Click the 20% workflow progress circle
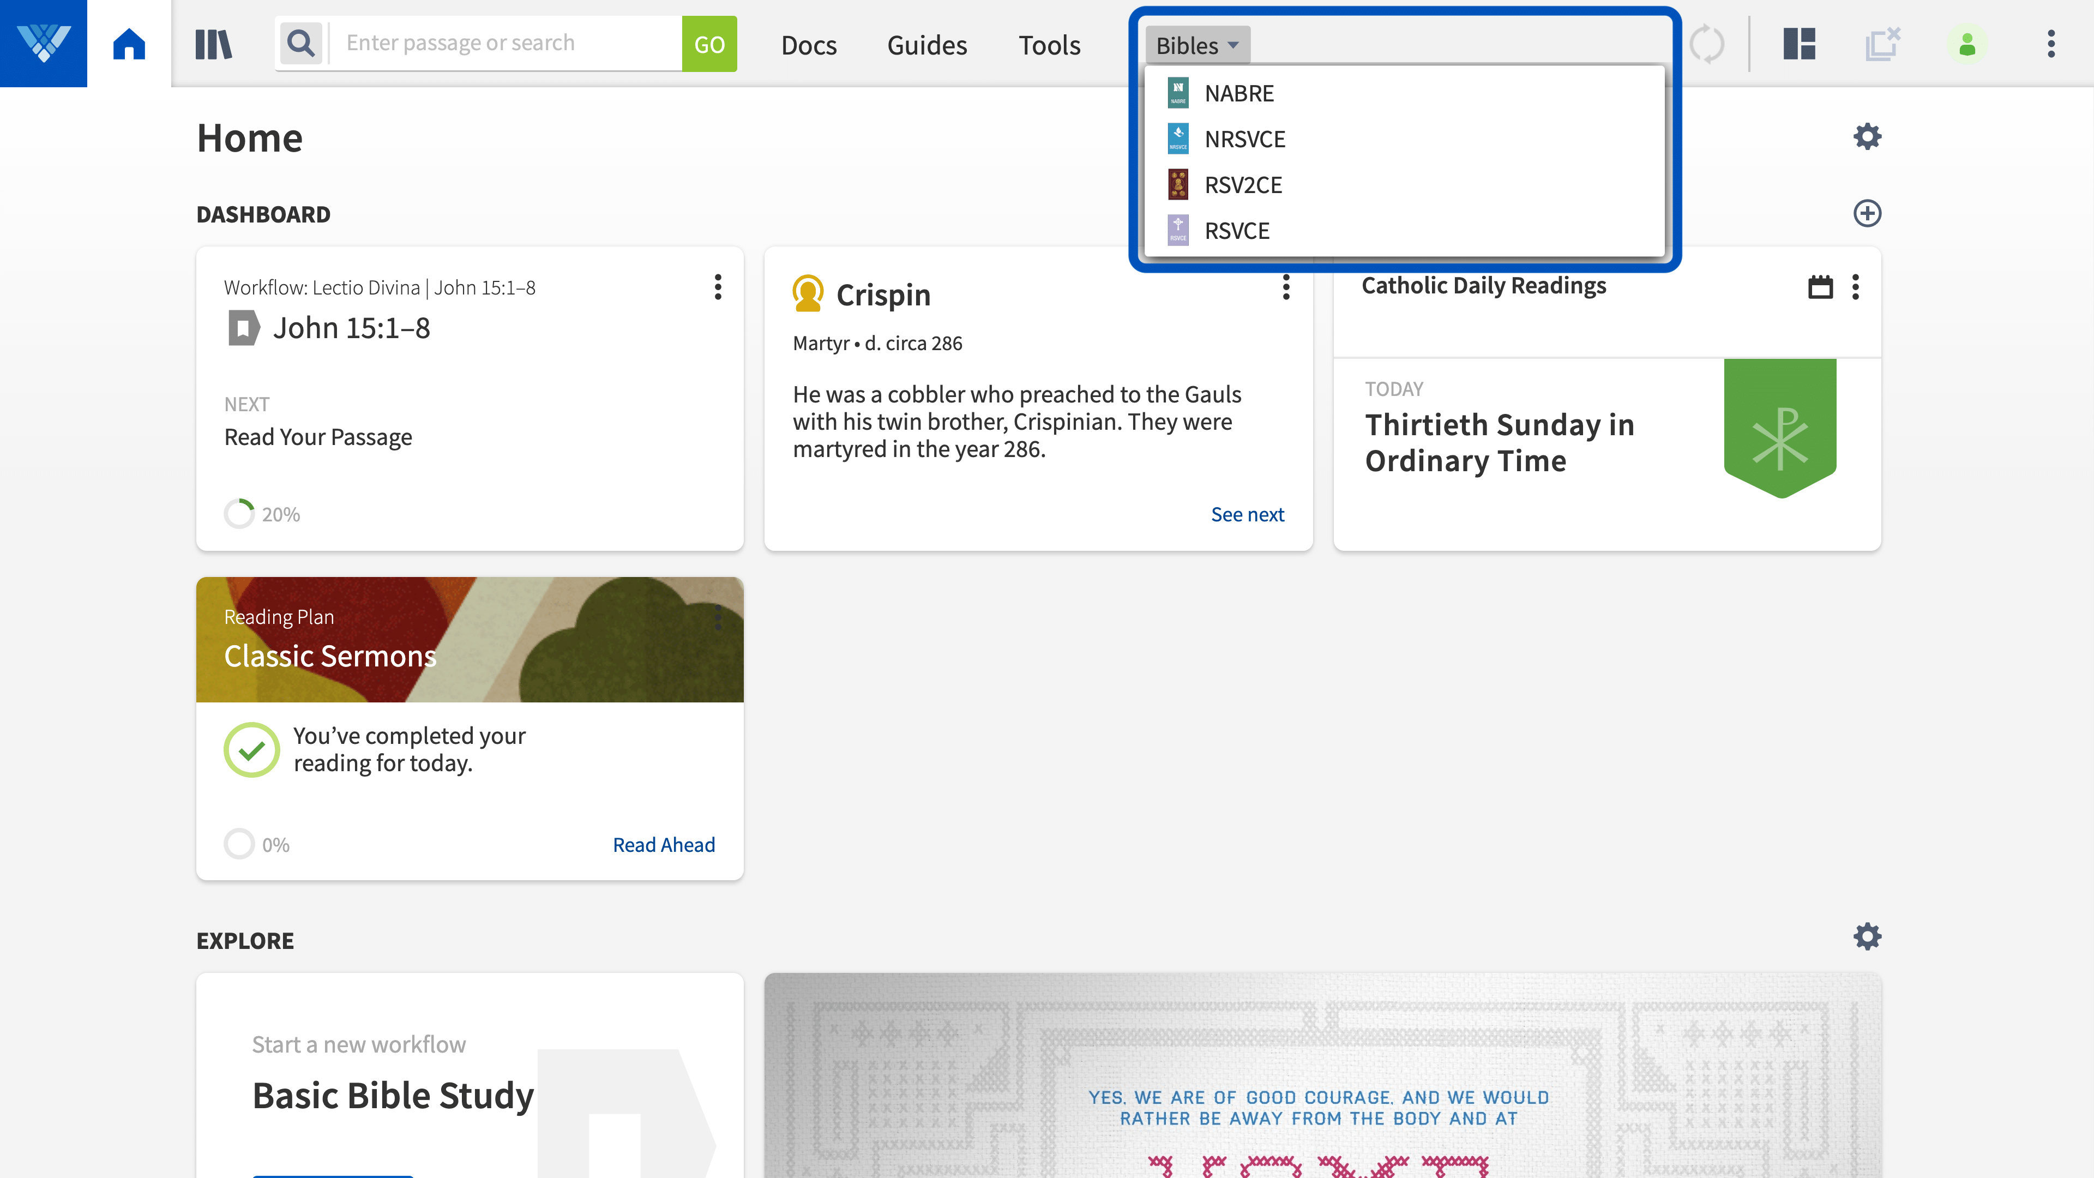 [239, 514]
